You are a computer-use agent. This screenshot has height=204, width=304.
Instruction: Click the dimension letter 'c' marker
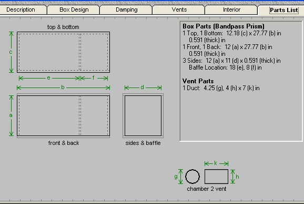(11, 52)
